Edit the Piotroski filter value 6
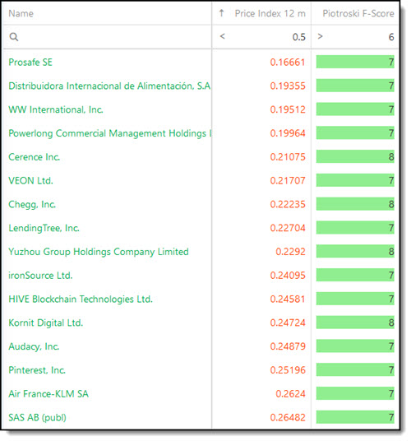The width and height of the screenshot is (411, 441). [x=391, y=37]
